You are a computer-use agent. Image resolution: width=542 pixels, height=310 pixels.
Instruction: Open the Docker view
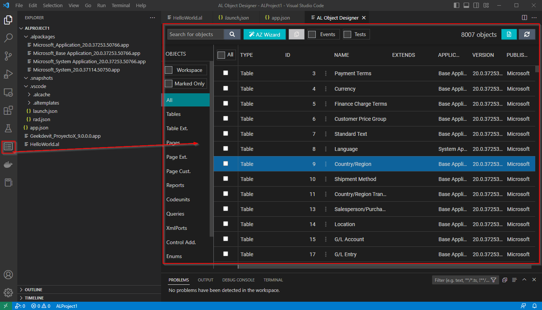8,164
